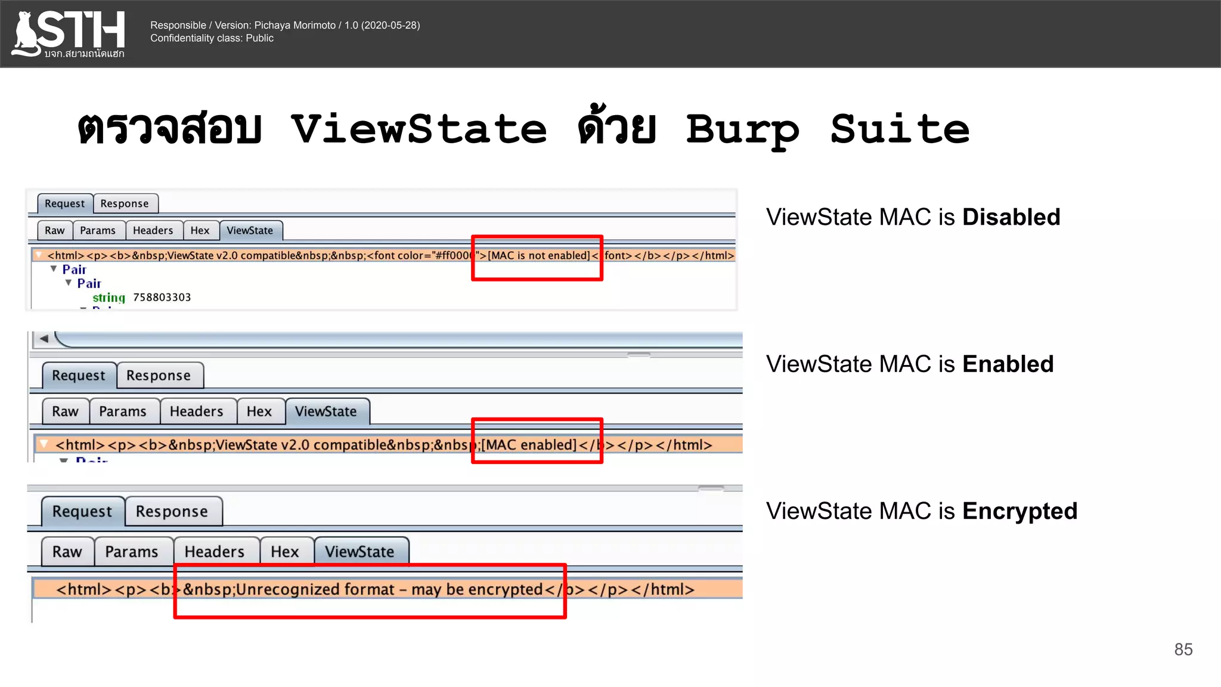Select the ViewState tab in middle panel
This screenshot has width=1221, height=687.
click(327, 411)
